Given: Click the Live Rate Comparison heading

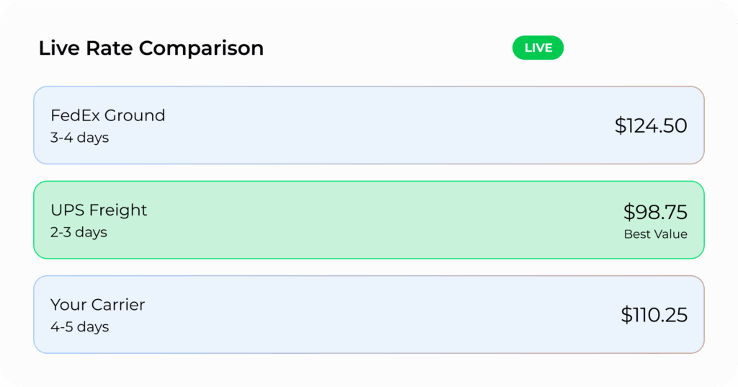Looking at the screenshot, I should [x=151, y=48].
